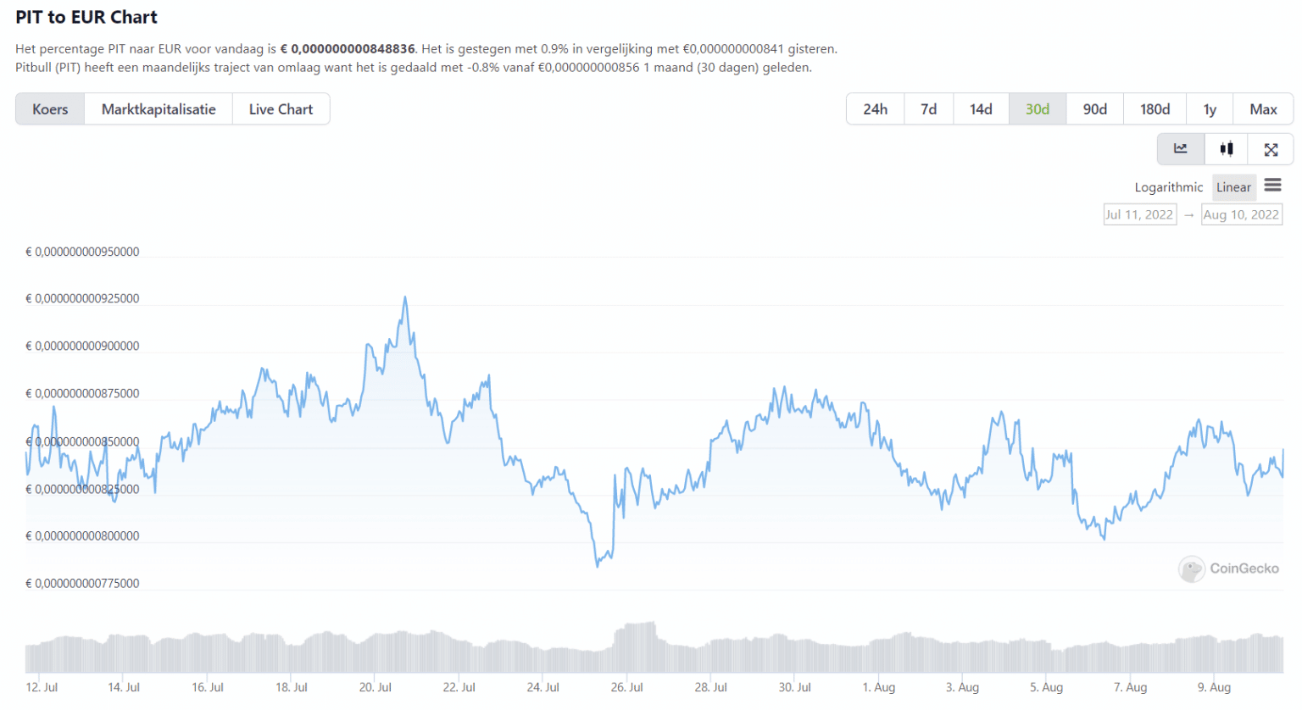Image resolution: width=1302 pixels, height=710 pixels.
Task: Choose the 90d time range
Action: [1095, 109]
